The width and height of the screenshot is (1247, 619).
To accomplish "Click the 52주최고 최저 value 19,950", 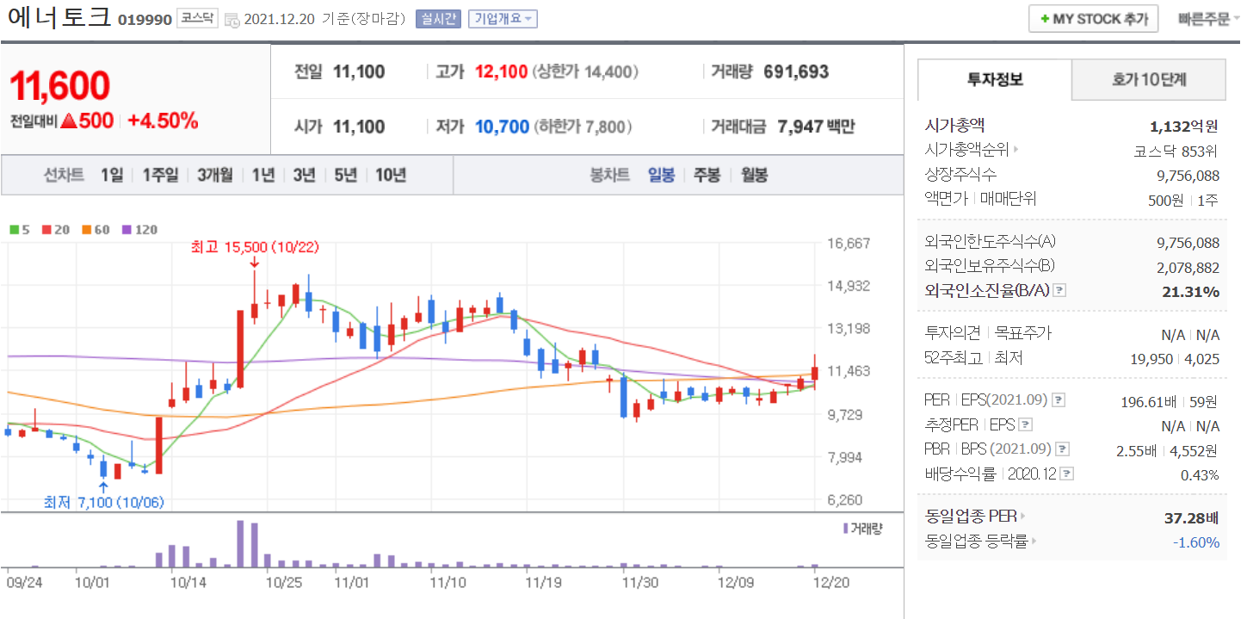I will tap(1153, 359).
